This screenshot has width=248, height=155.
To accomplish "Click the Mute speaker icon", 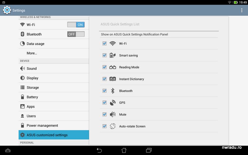I will [x=113, y=114].
